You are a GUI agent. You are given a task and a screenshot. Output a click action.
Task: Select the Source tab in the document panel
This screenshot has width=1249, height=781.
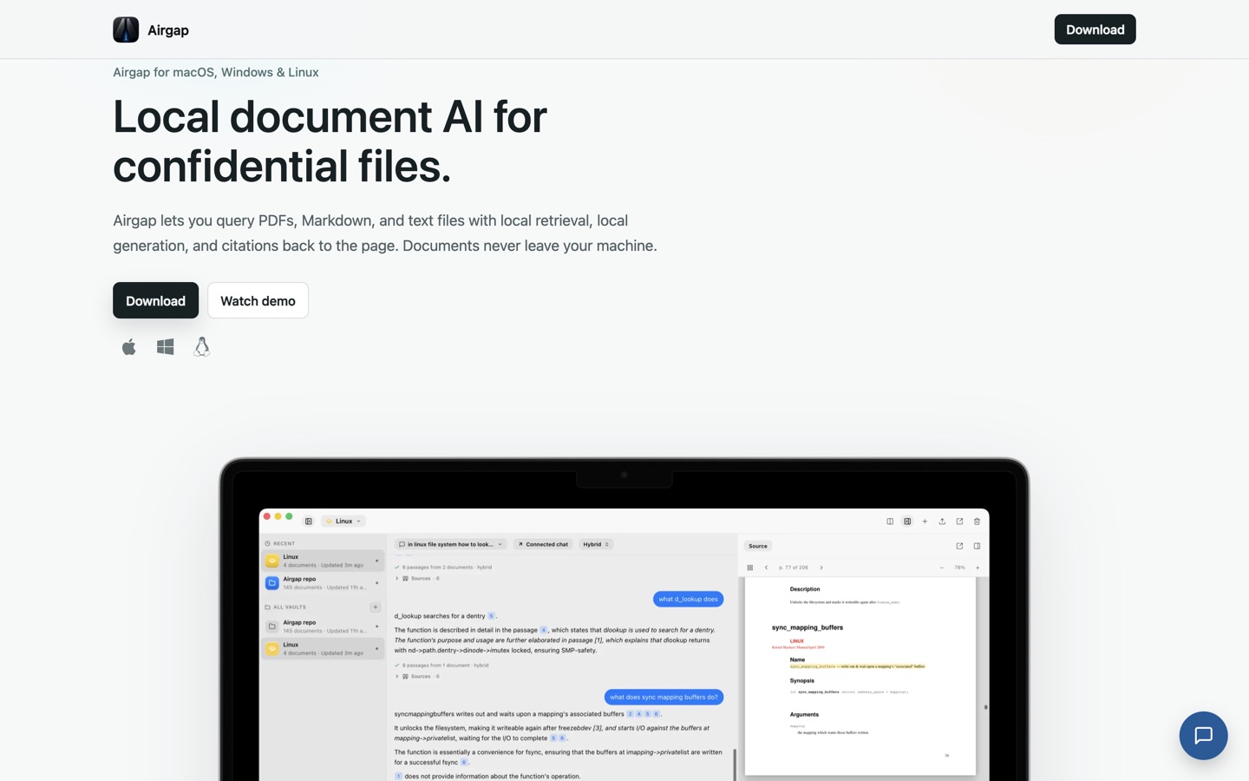758,546
